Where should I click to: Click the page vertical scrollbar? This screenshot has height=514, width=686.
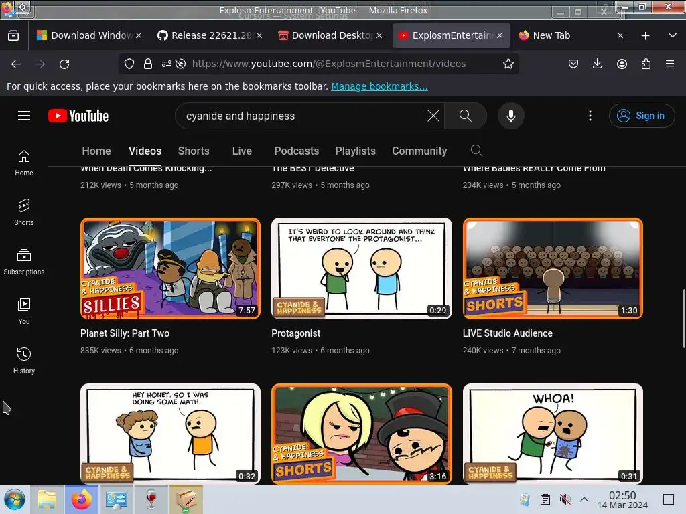coord(683,318)
